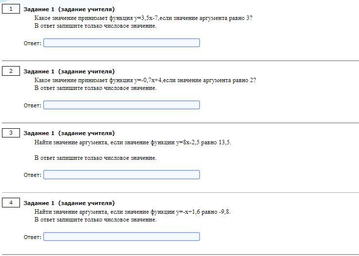Click the "Ответ:" label of question 3
The height and width of the screenshot is (256, 359).
(32, 175)
